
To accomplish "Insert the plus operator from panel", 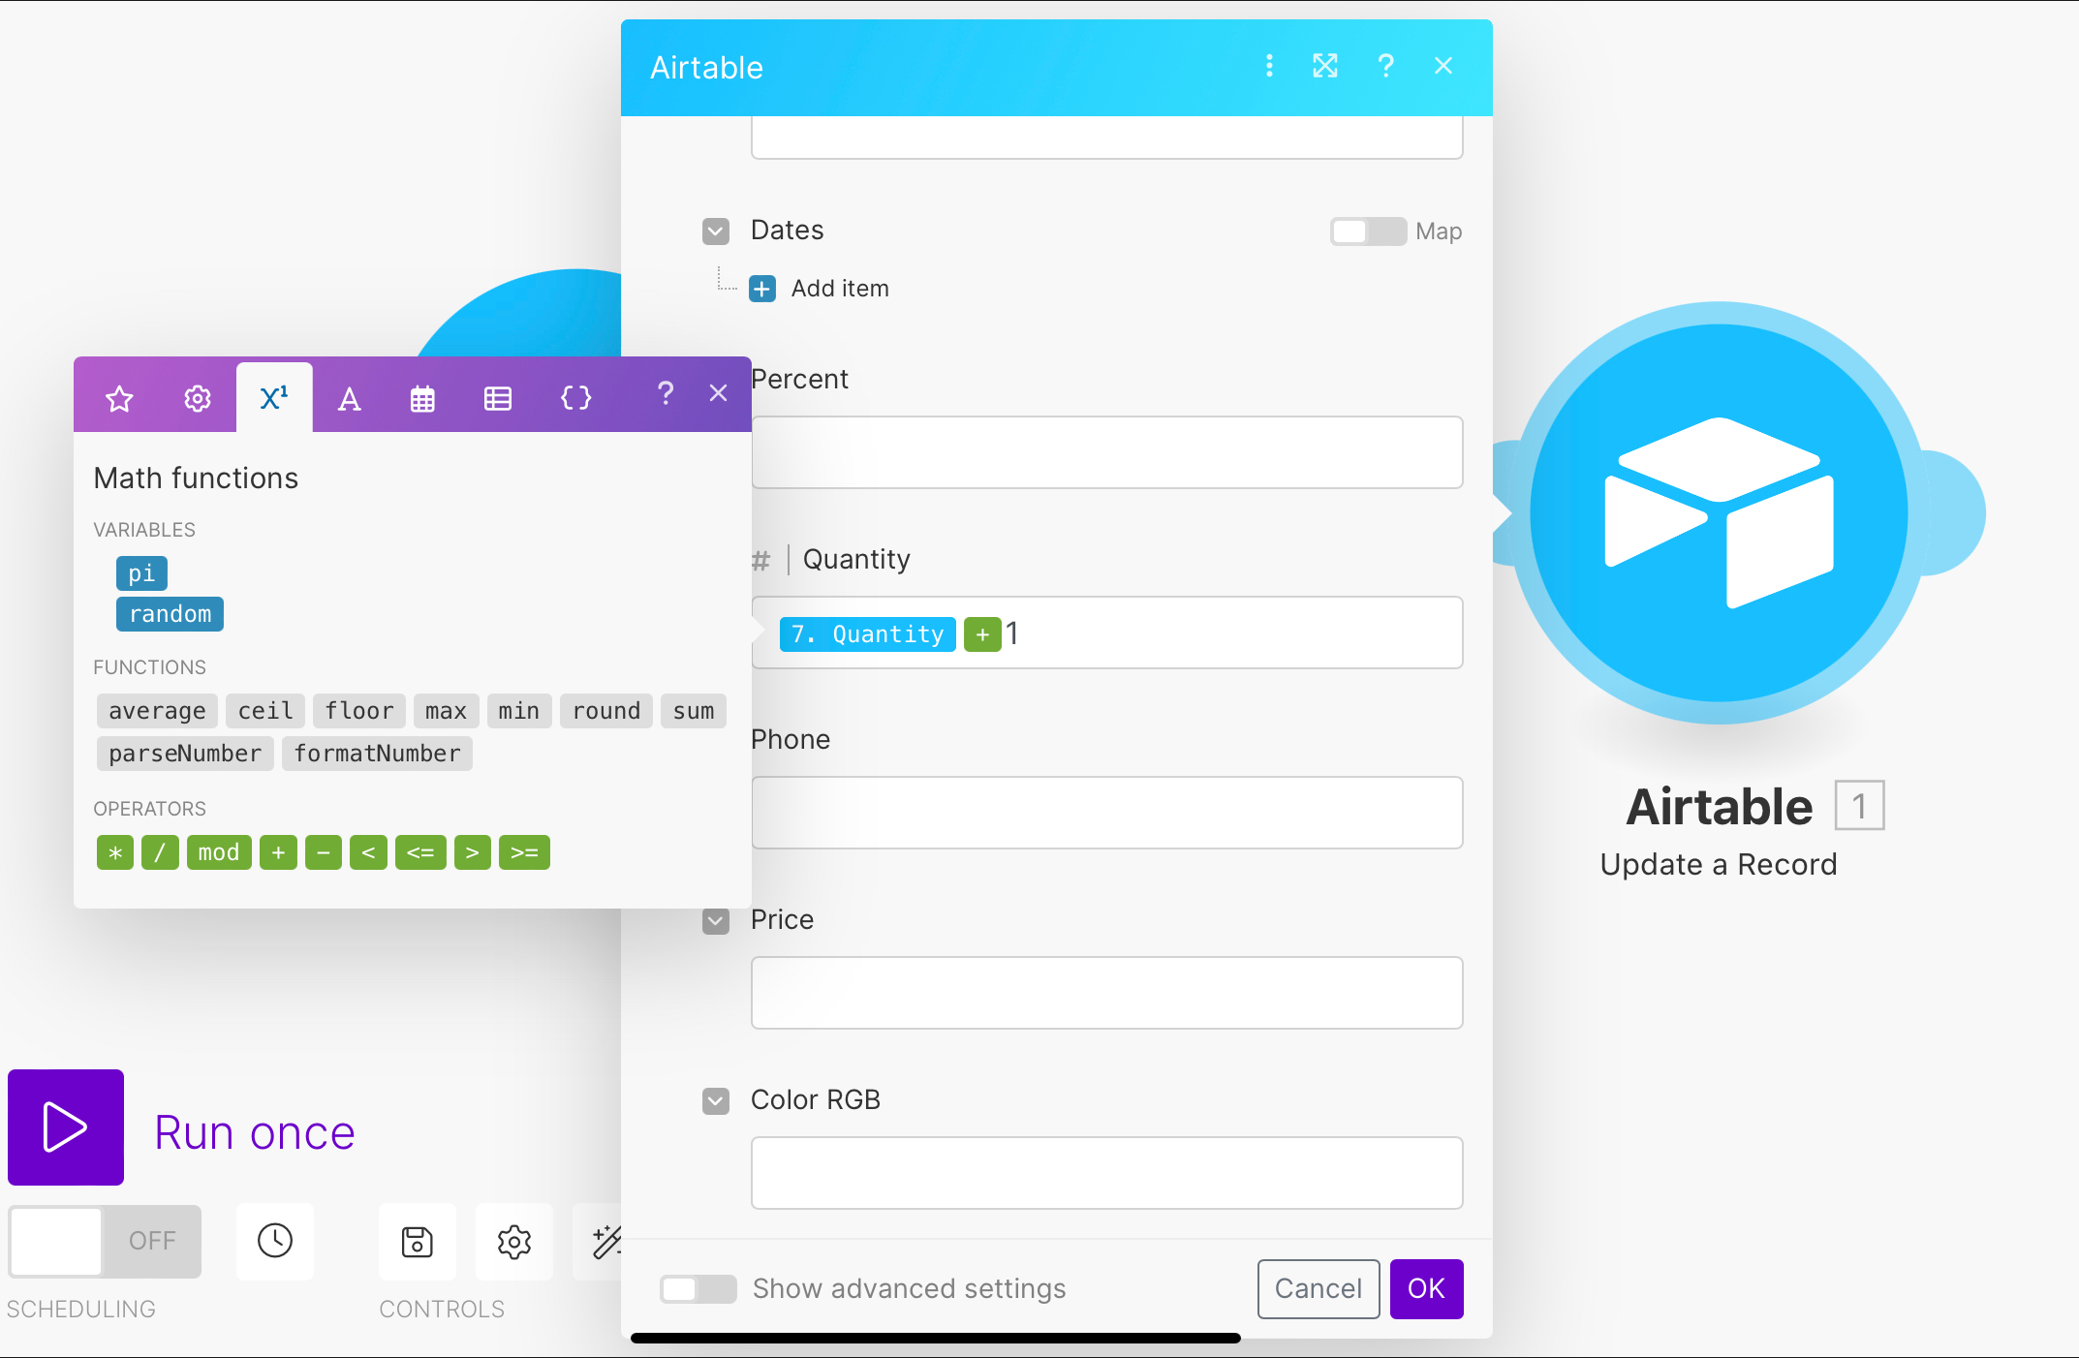I will [x=278, y=852].
